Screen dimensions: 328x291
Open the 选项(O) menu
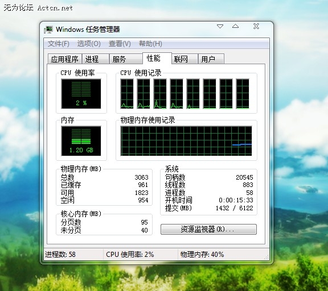pyautogui.click(x=89, y=44)
